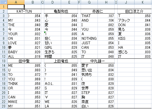Click the cell containing 夢
152x109 pixels.
click(x=16, y=47)
